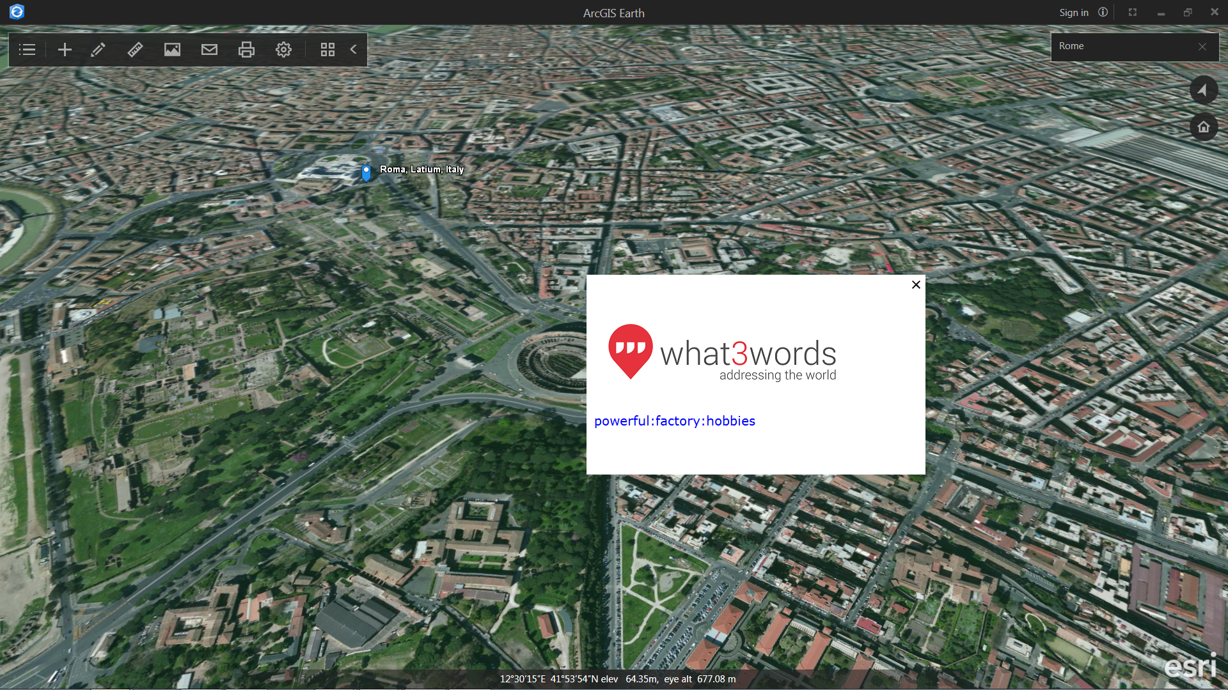Click the Email envelope icon
This screenshot has height=690, width=1228.
click(x=209, y=50)
